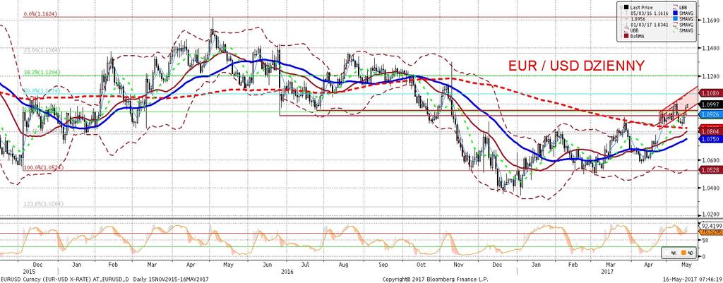Click the UBB legend line icon
The width and height of the screenshot is (723, 283).
626,30
